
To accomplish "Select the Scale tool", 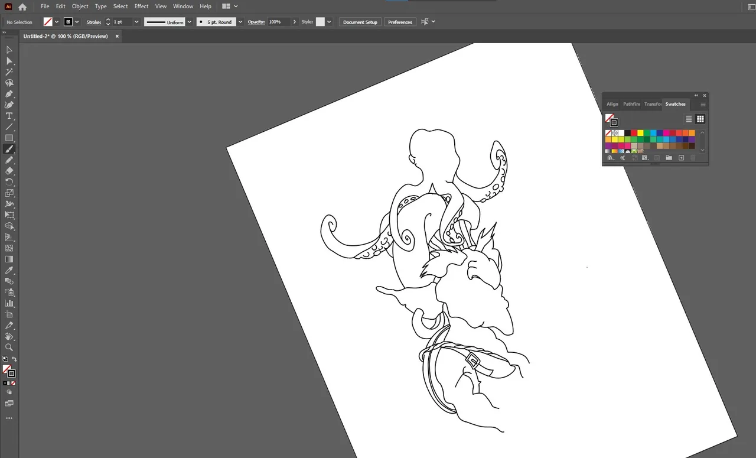I will (9, 193).
